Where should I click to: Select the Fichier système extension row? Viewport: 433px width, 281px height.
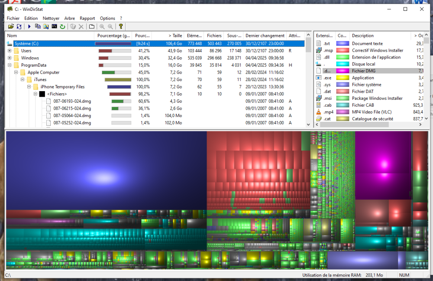click(369, 85)
